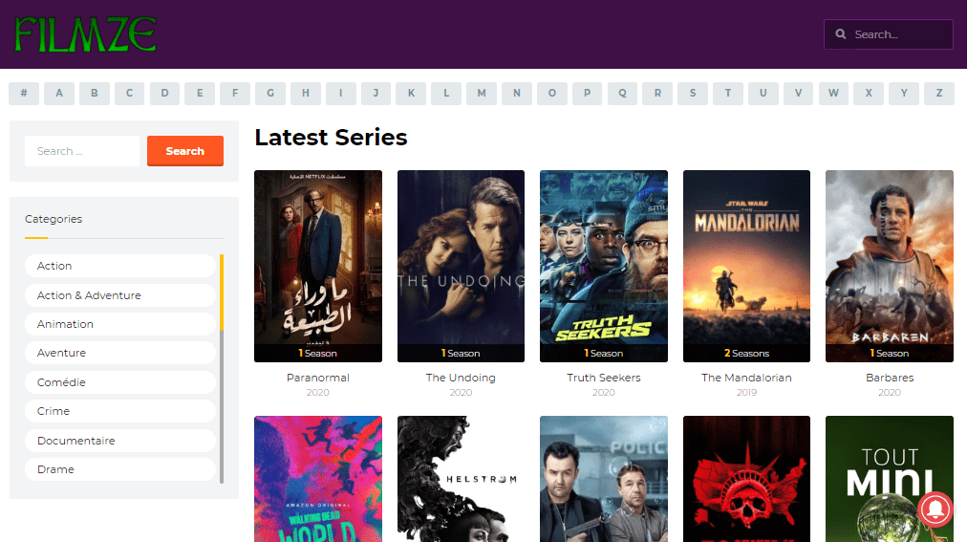
Task: Filter series by letter S
Action: pyautogui.click(x=693, y=93)
